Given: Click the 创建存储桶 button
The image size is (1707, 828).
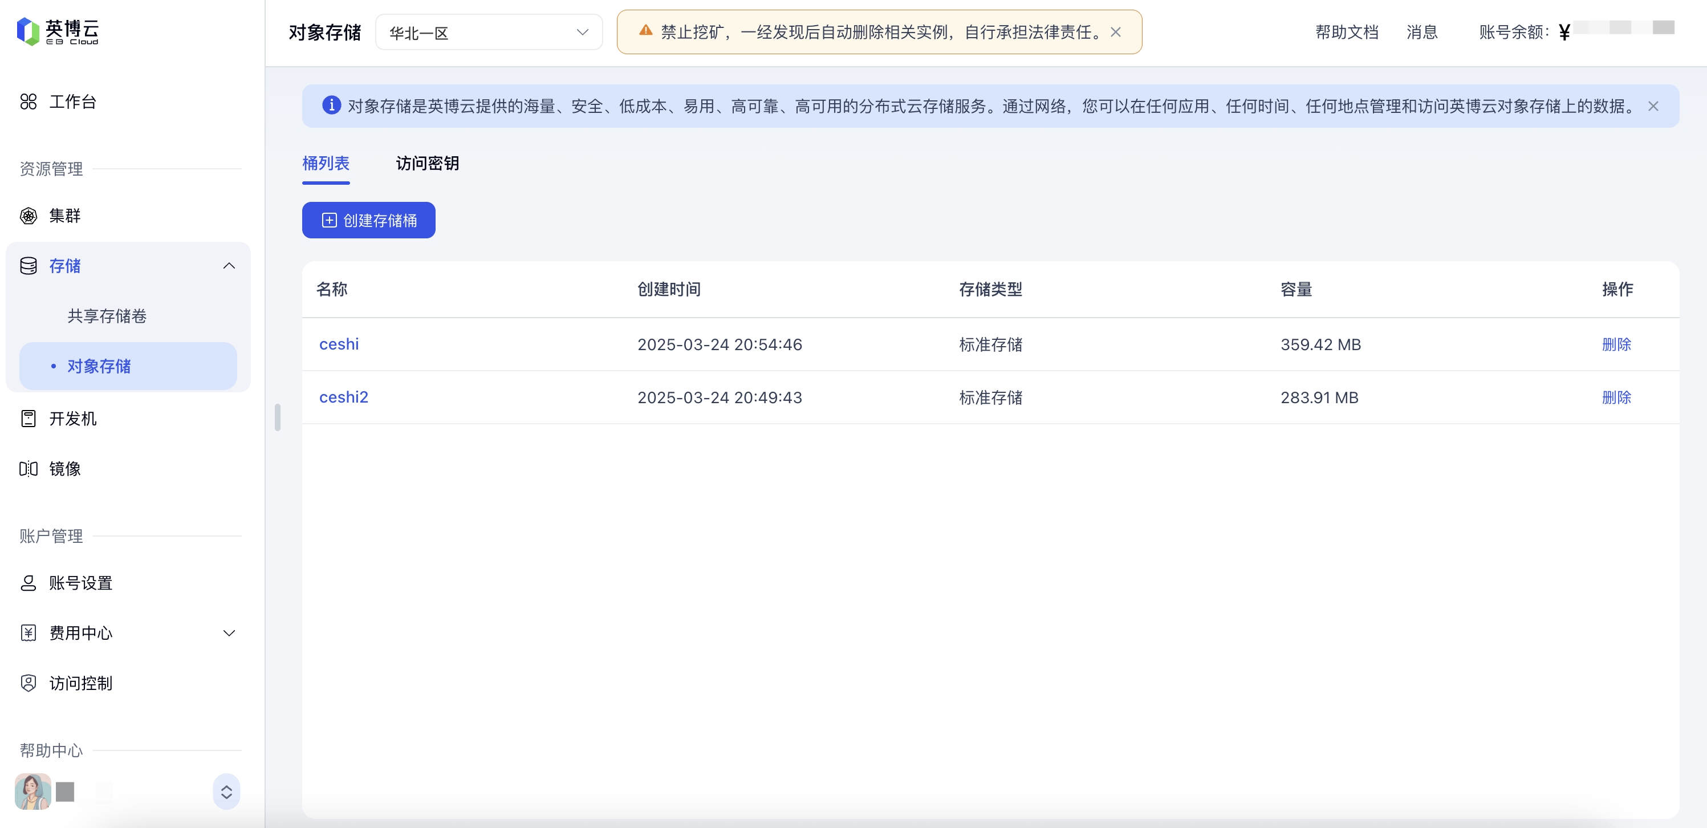Looking at the screenshot, I should 368,220.
